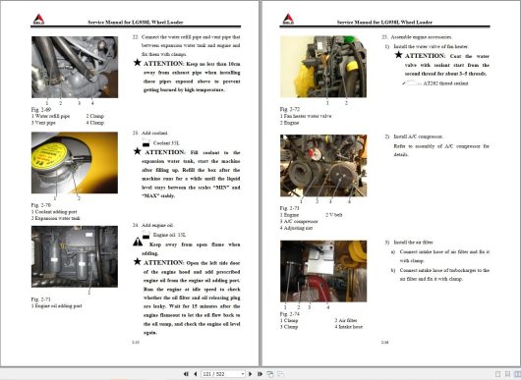Viewport: 521px width, 380px height.
Task: Click the go forward to next view icon
Action: (x=280, y=374)
